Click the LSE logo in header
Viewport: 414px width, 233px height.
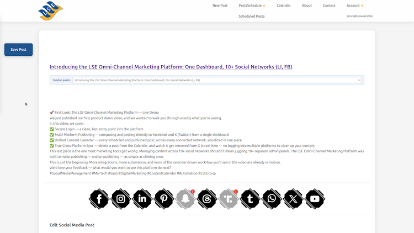(50, 11)
